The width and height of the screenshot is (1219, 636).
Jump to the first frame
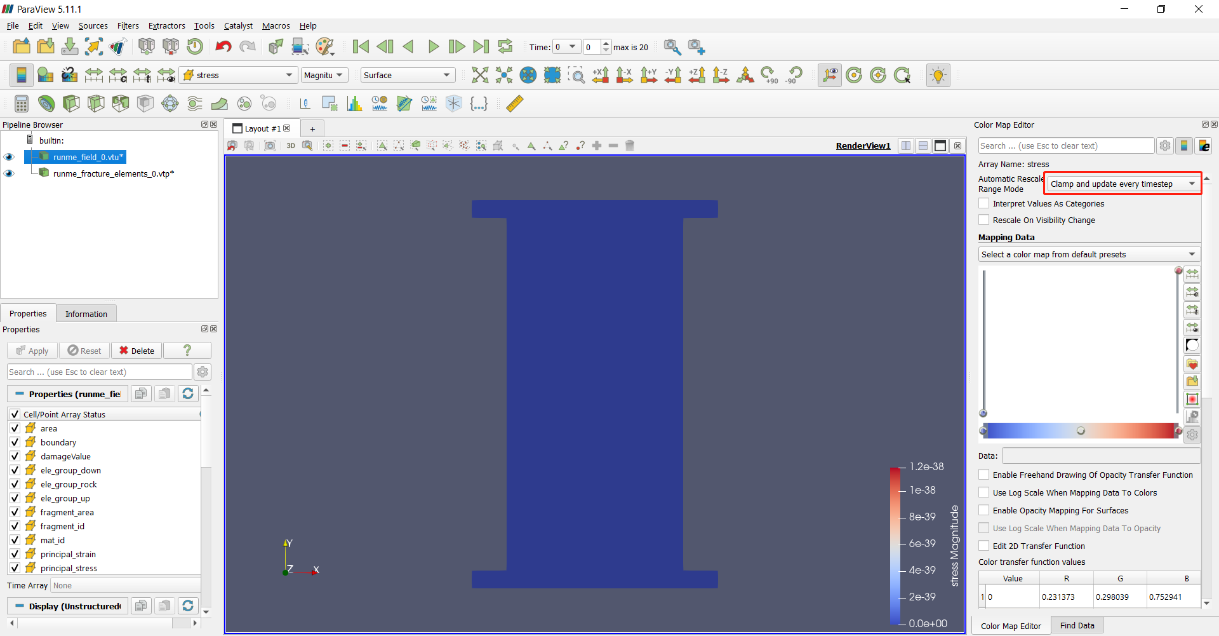pyautogui.click(x=361, y=46)
